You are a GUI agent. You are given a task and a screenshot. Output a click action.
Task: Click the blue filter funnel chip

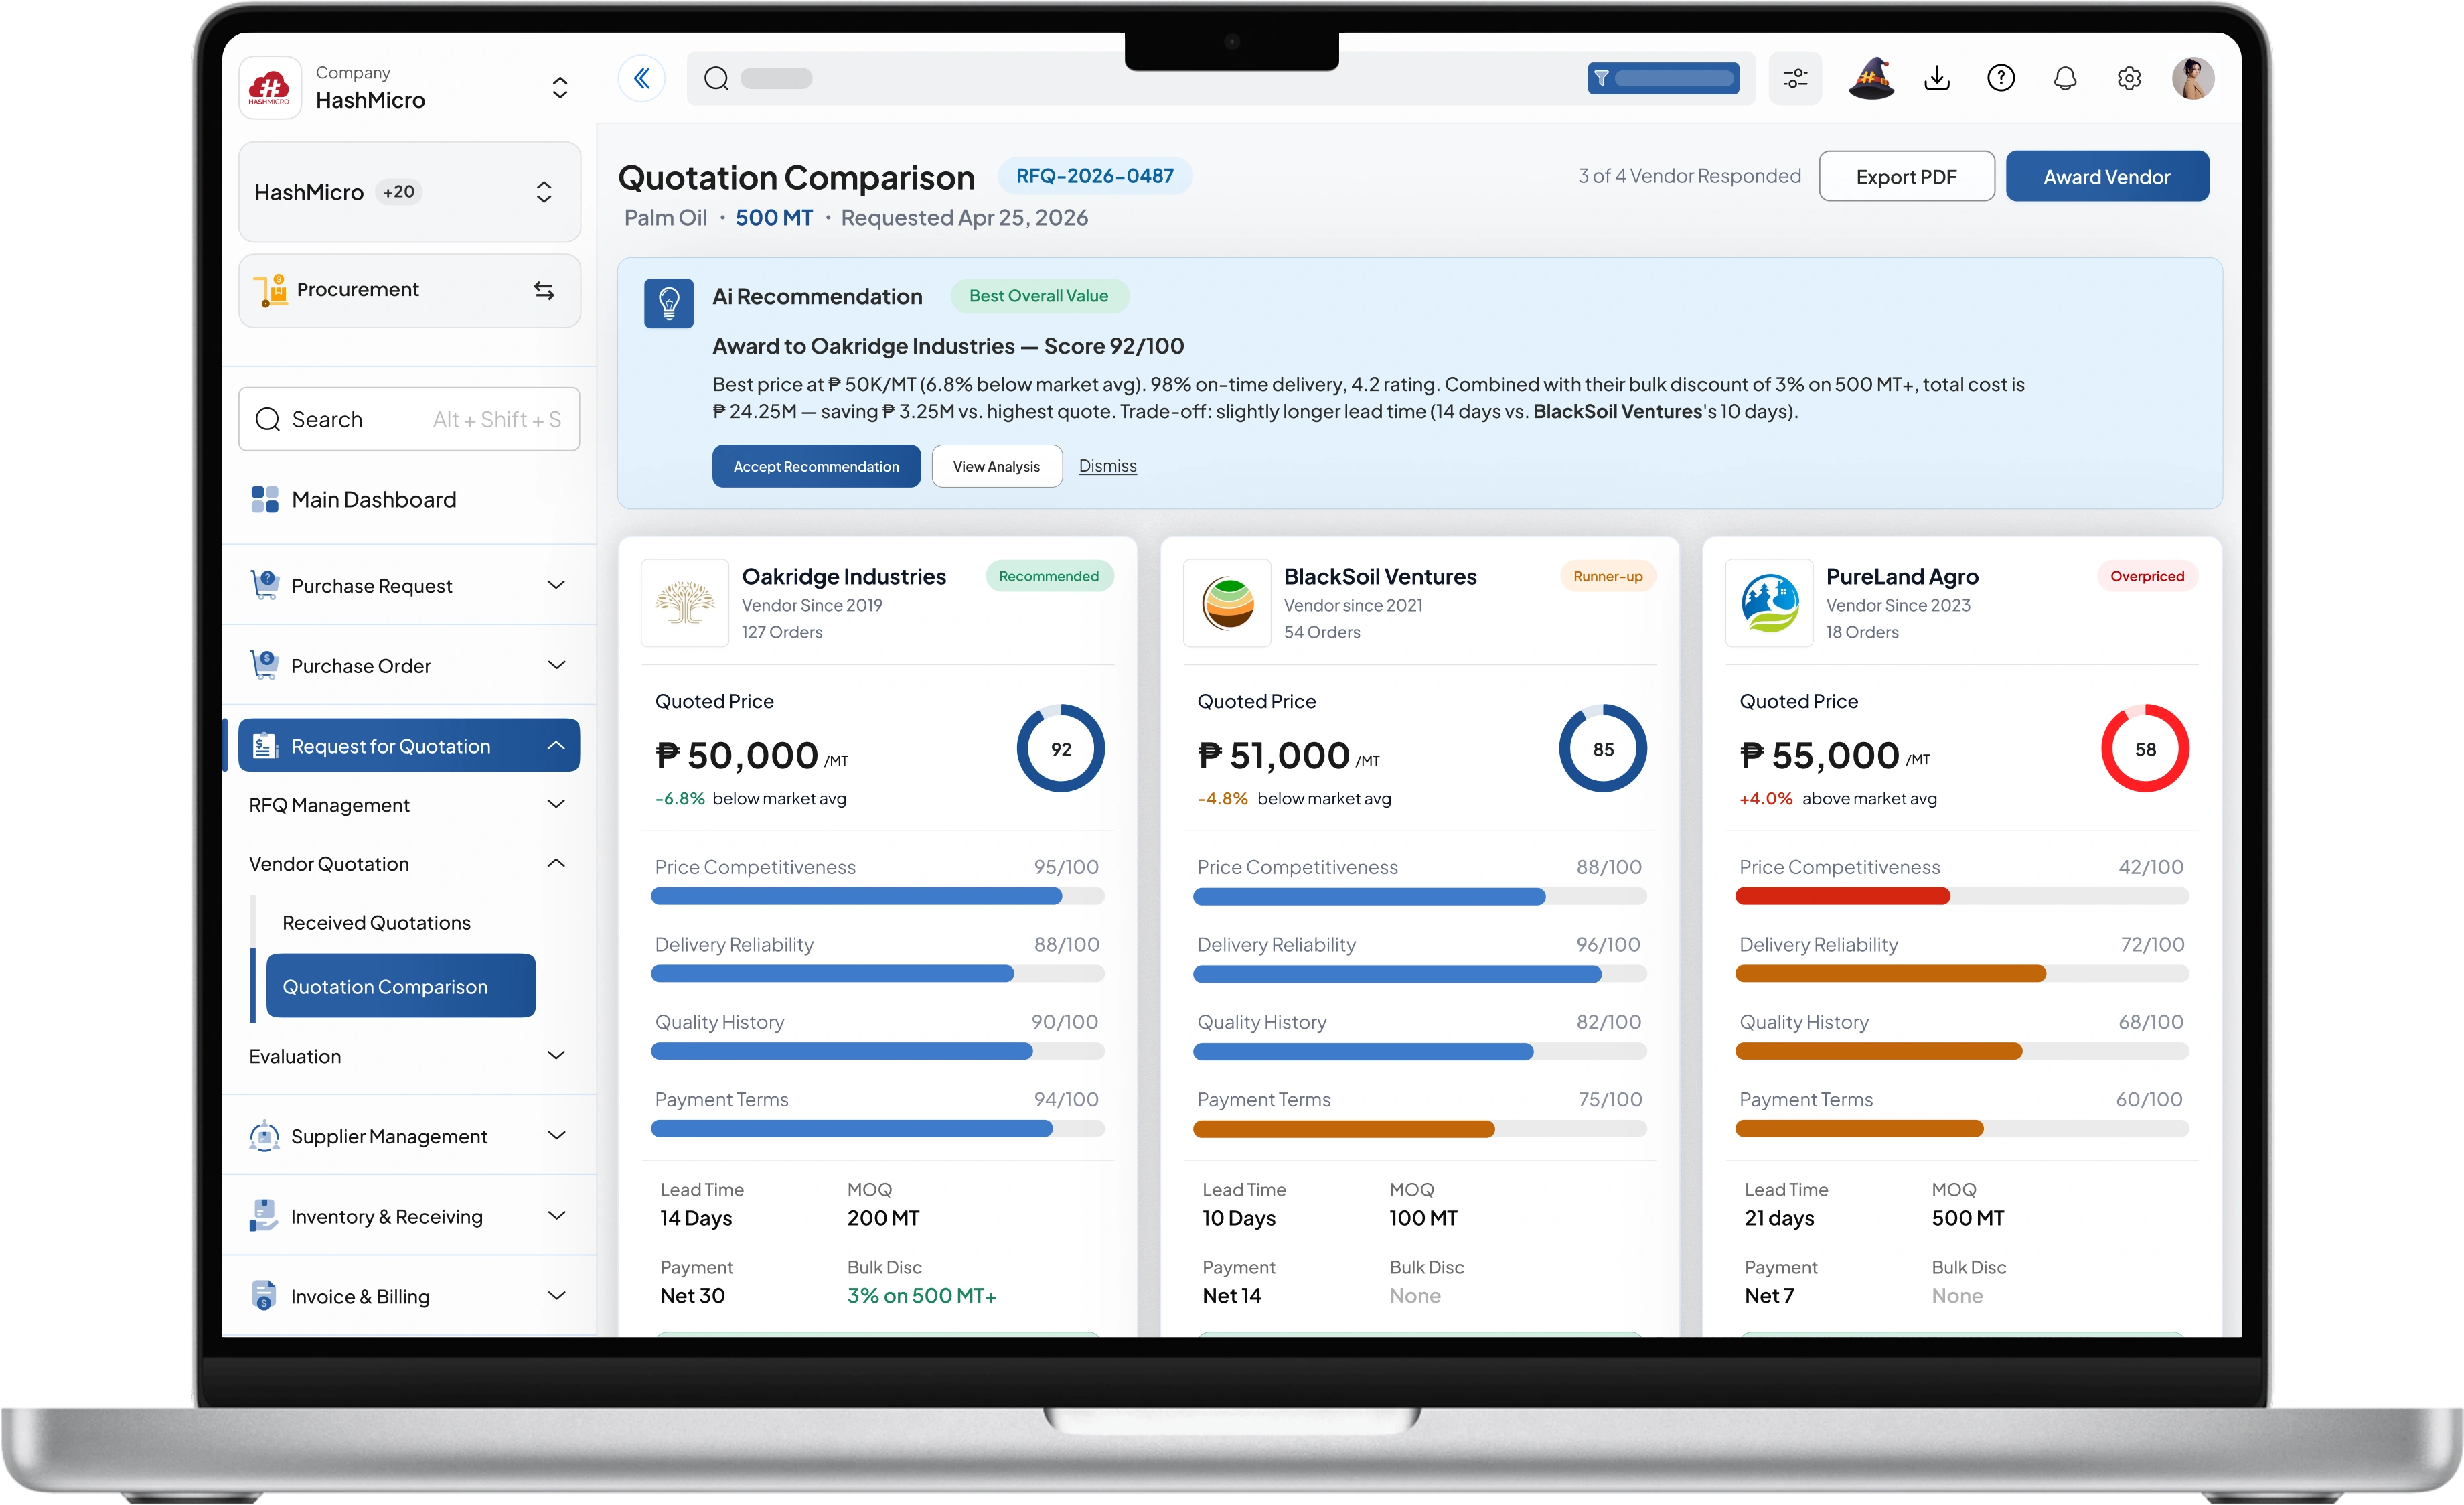click(x=1663, y=78)
